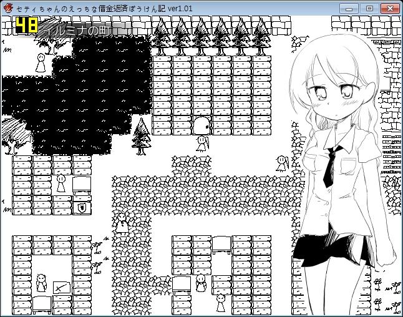Click the counter table in the shield shop
This screenshot has width=403, height=317.
(x=82, y=185)
